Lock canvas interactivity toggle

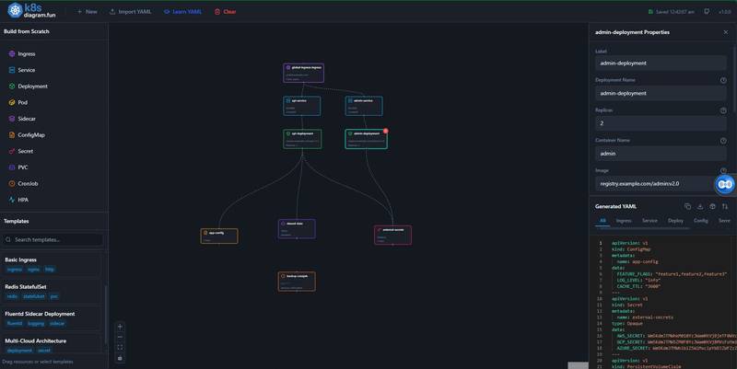120,358
